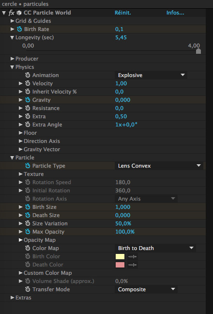Toggle the Death Size stopwatch

pyautogui.click(x=28, y=215)
